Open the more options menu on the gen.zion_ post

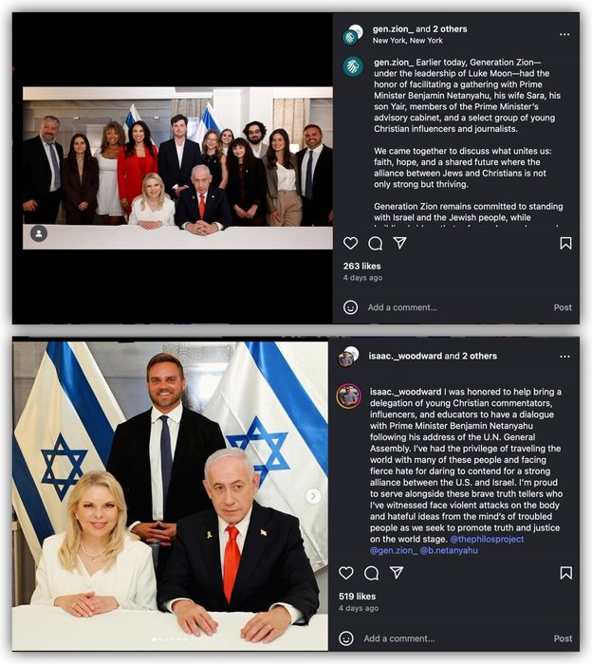coord(564,34)
